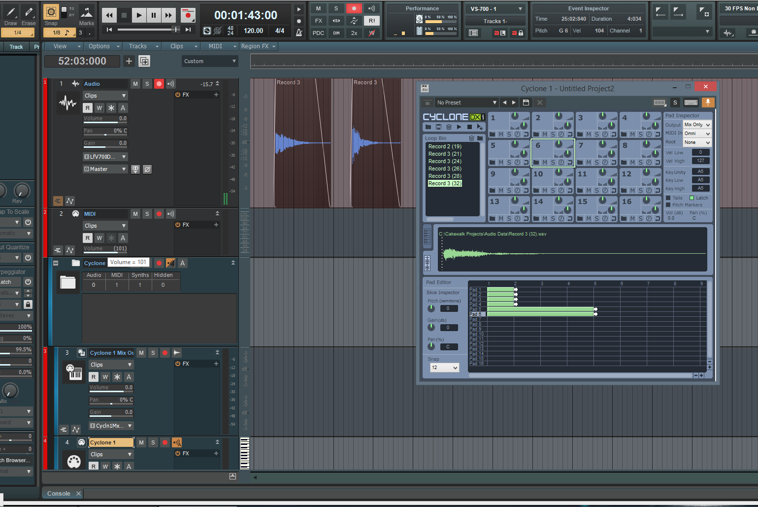Select the Erase tool
Viewport: 758px width, 507px height.
[29, 15]
